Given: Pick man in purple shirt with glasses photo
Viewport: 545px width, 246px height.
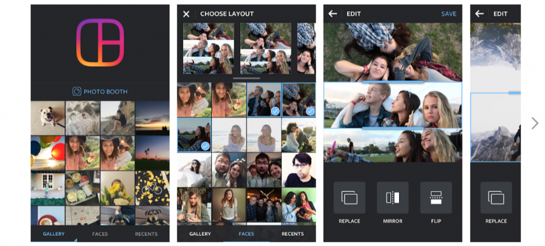Looking at the screenshot, I should pyautogui.click(x=299, y=169).
